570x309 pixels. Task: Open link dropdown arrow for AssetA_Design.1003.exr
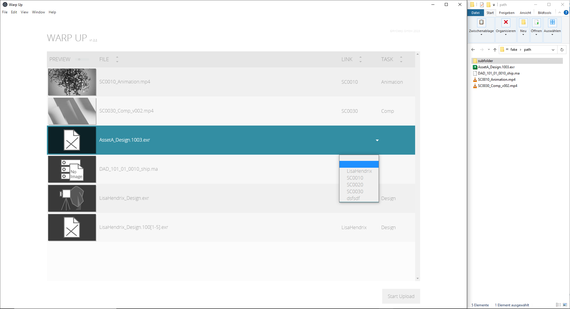(377, 140)
